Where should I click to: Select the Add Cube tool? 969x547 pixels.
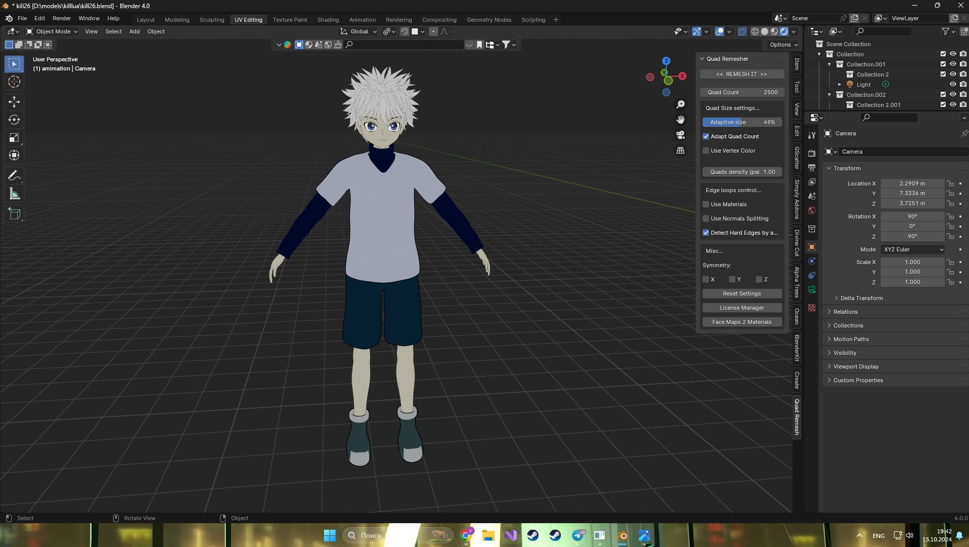14,214
